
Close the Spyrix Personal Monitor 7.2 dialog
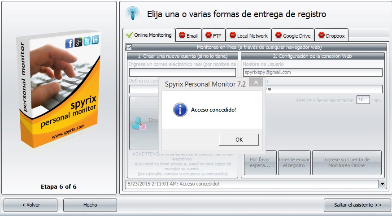[x=256, y=82]
